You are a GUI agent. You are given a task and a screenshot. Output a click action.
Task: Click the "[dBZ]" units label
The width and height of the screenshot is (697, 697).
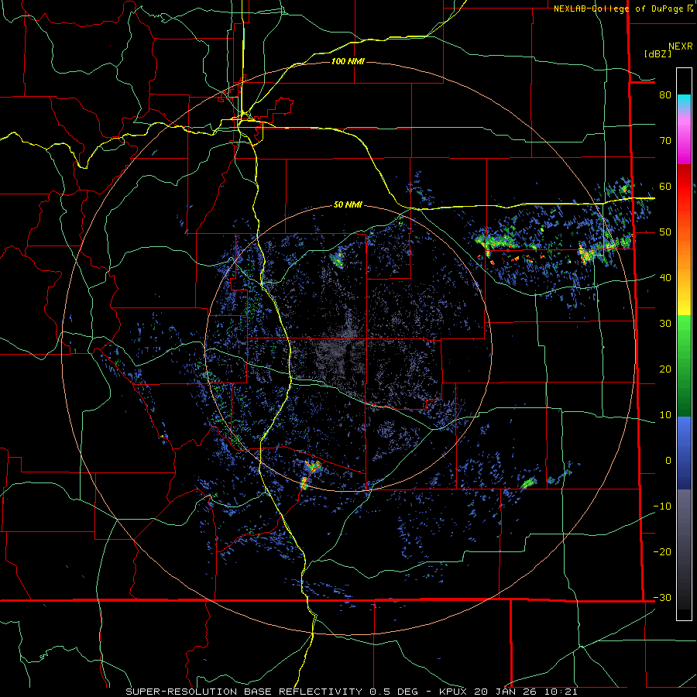658,53
